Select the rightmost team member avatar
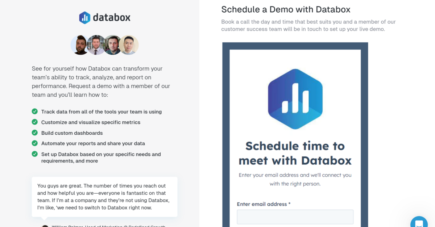 tap(129, 45)
